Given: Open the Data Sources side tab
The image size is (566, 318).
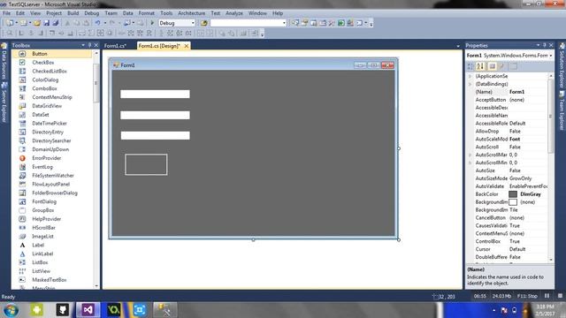Looking at the screenshot, I should (4, 62).
